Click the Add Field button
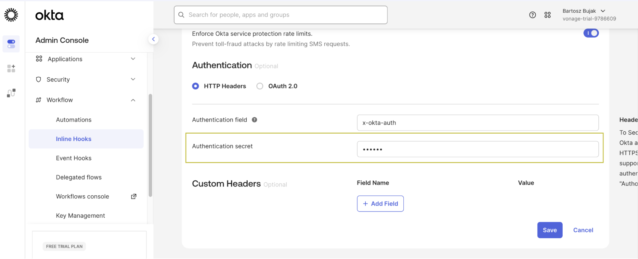This screenshot has width=638, height=259. point(380,204)
